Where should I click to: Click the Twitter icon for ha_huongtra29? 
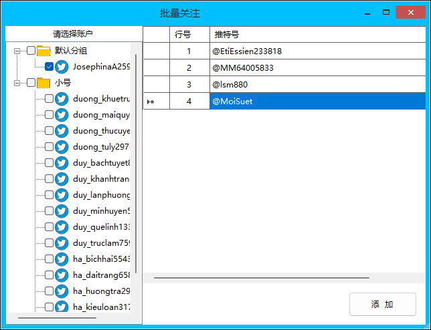click(x=62, y=291)
